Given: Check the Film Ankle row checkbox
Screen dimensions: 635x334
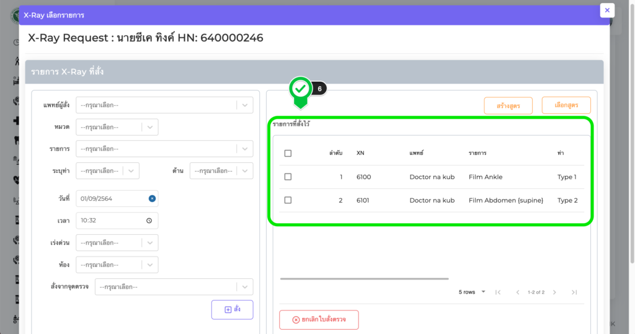Looking at the screenshot, I should [288, 177].
